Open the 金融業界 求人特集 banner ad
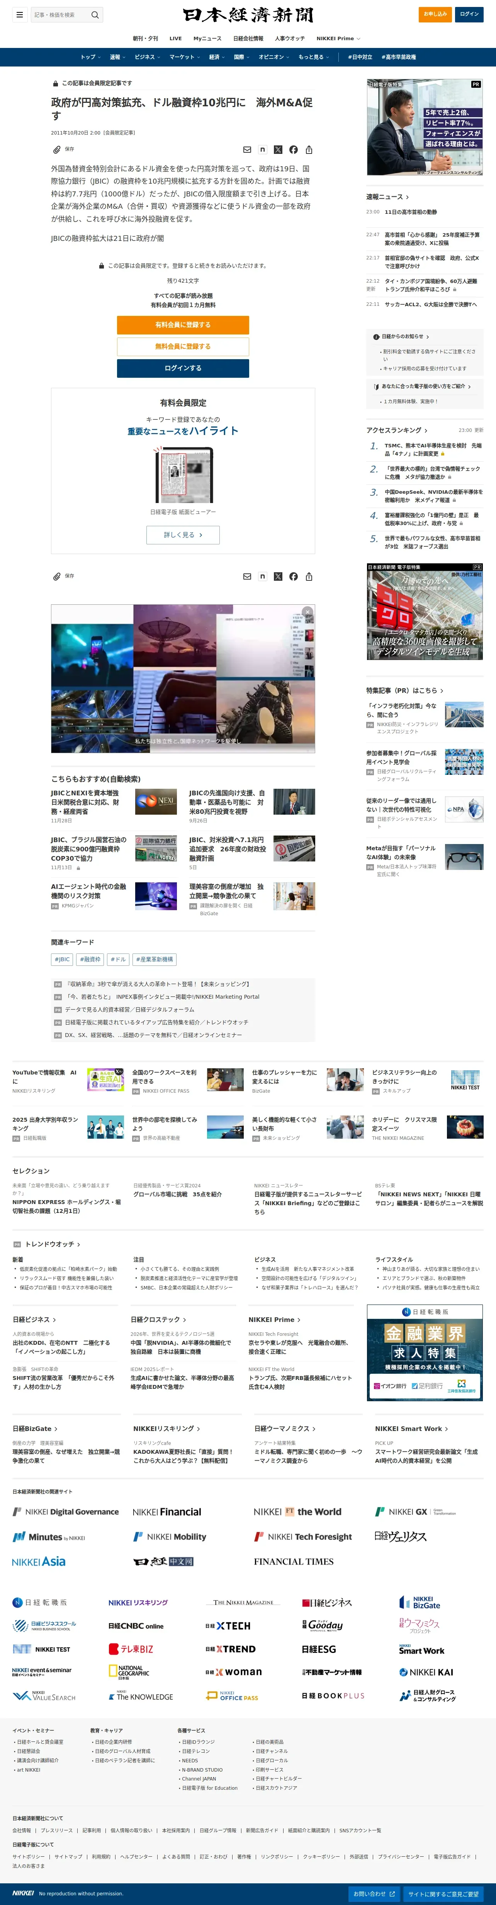This screenshot has width=496, height=1905. click(x=425, y=1352)
